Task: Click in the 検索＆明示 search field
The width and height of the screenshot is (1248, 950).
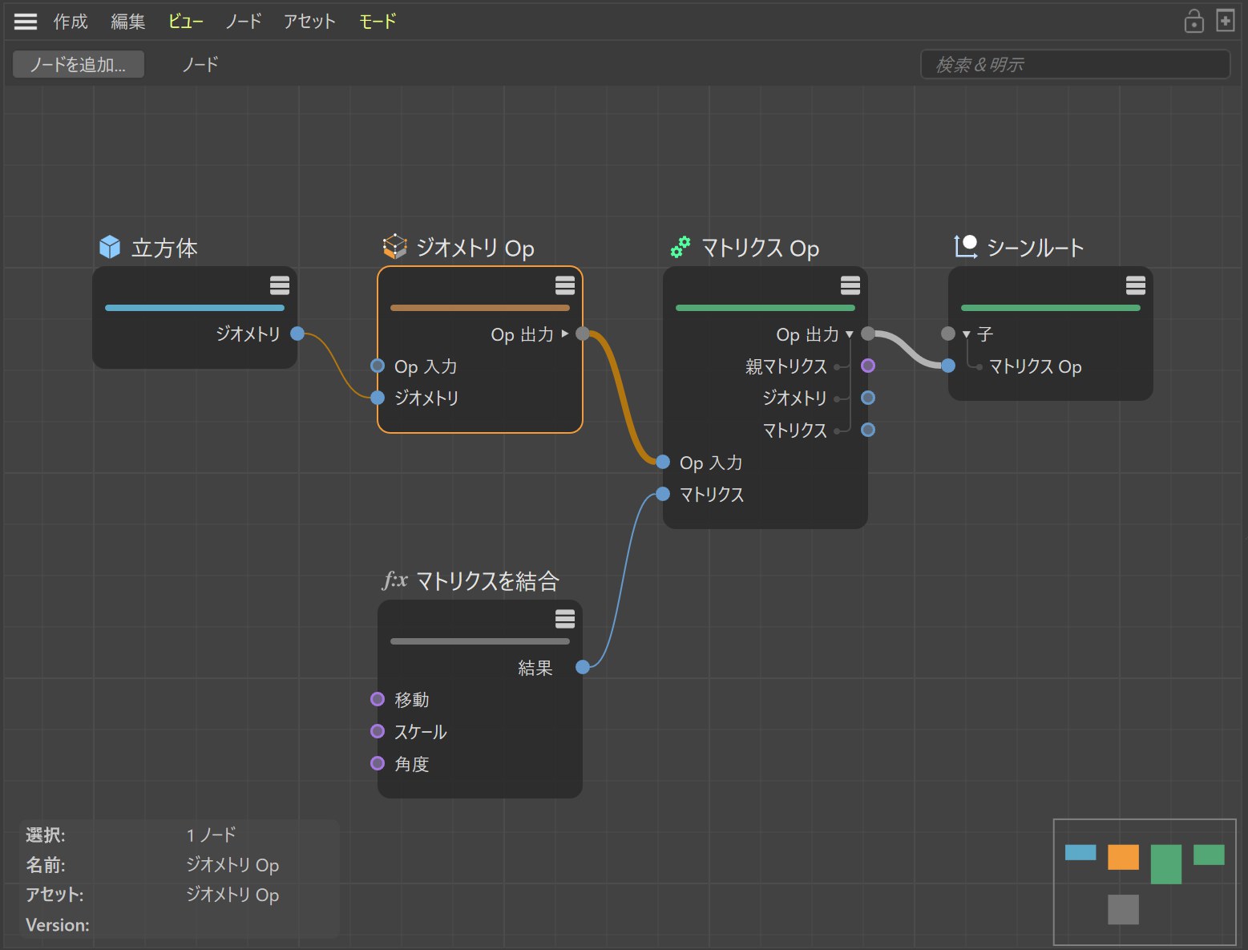Action: (1076, 64)
